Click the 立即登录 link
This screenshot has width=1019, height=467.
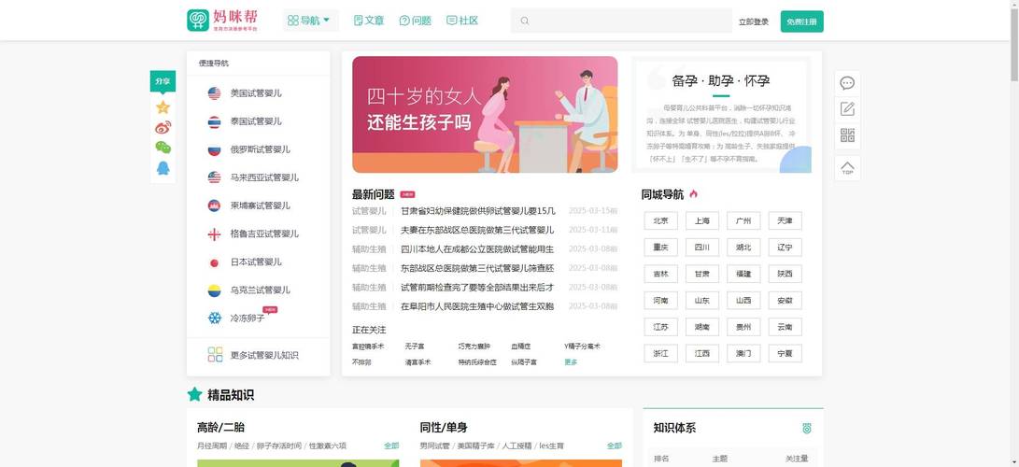[x=753, y=21]
